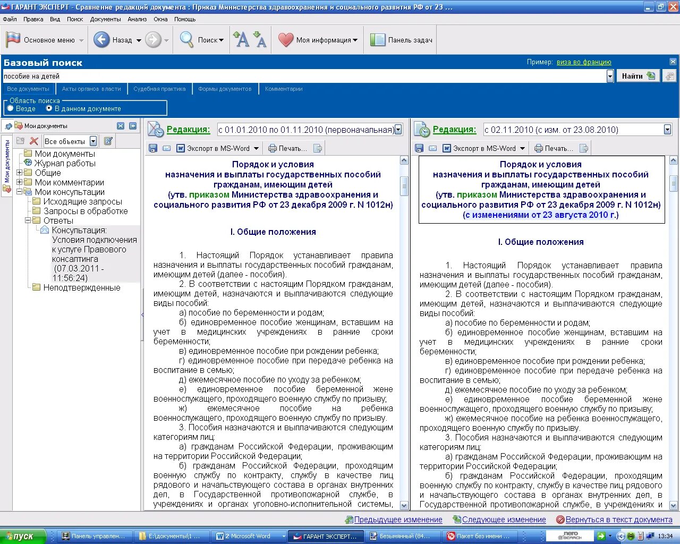Open the Анализ menu

pos(137,19)
